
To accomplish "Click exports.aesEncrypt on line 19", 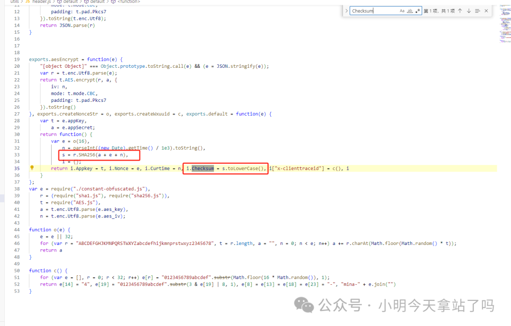I will tap(54, 59).
